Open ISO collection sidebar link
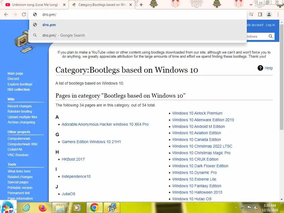 19,90
